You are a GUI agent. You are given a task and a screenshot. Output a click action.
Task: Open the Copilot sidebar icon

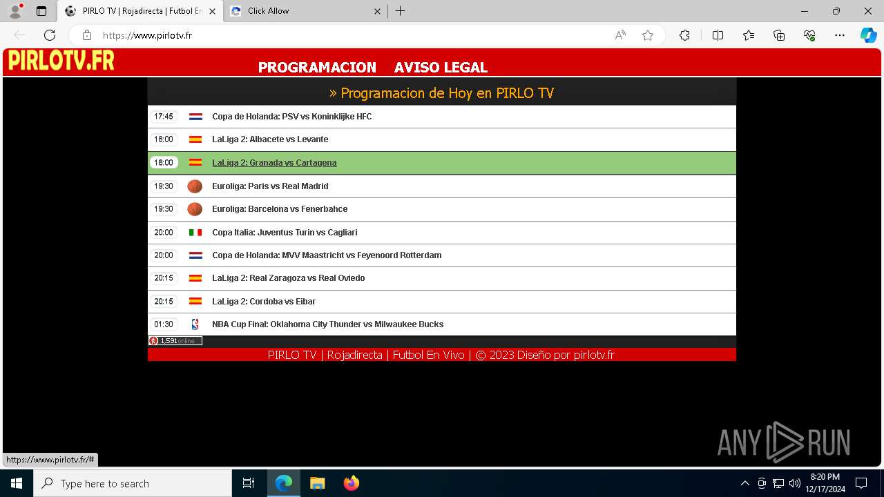click(x=868, y=35)
